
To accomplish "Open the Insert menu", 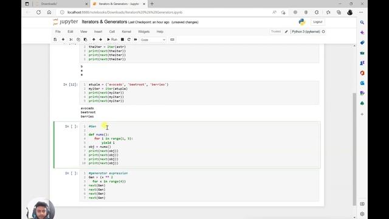I will coord(98,32).
